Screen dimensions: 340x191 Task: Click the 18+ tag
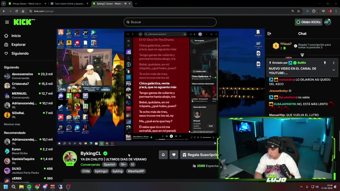coord(123,164)
